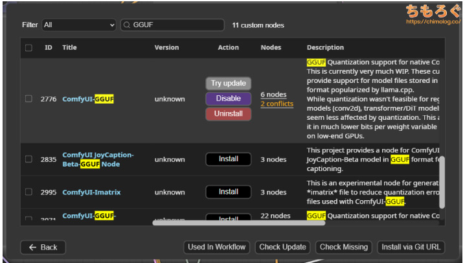Click the 3 nodes text in row 2835

click(273, 159)
